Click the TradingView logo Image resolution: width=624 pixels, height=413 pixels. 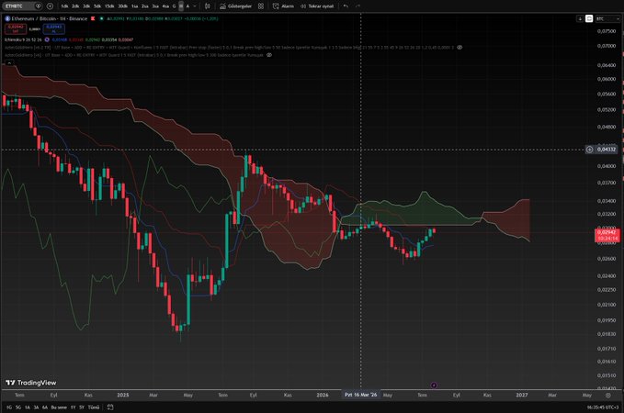coord(31,383)
